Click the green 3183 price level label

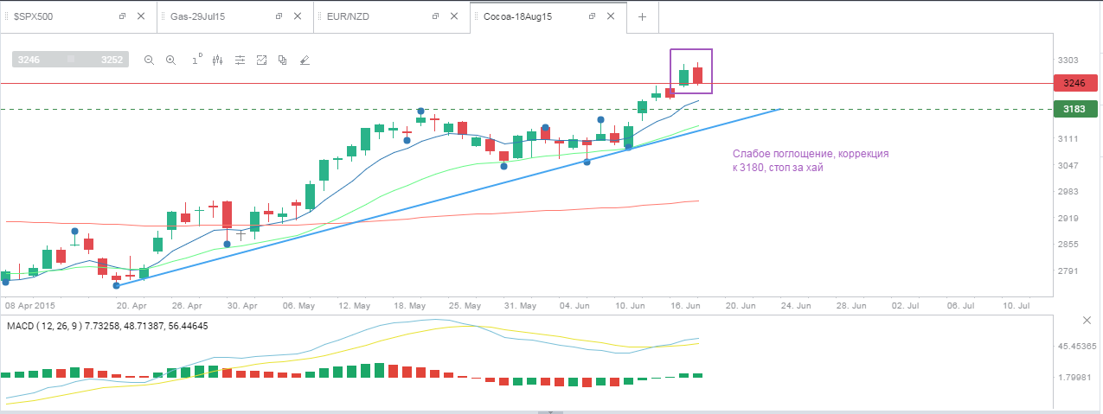click(1074, 109)
